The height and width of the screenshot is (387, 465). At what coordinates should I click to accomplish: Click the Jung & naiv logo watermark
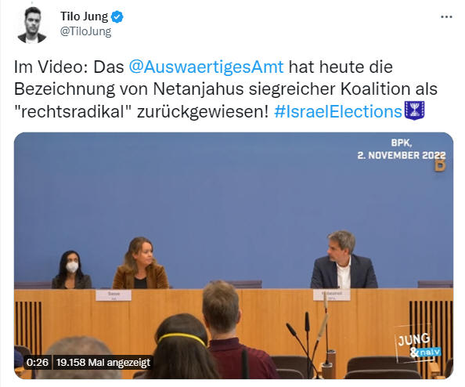417,344
